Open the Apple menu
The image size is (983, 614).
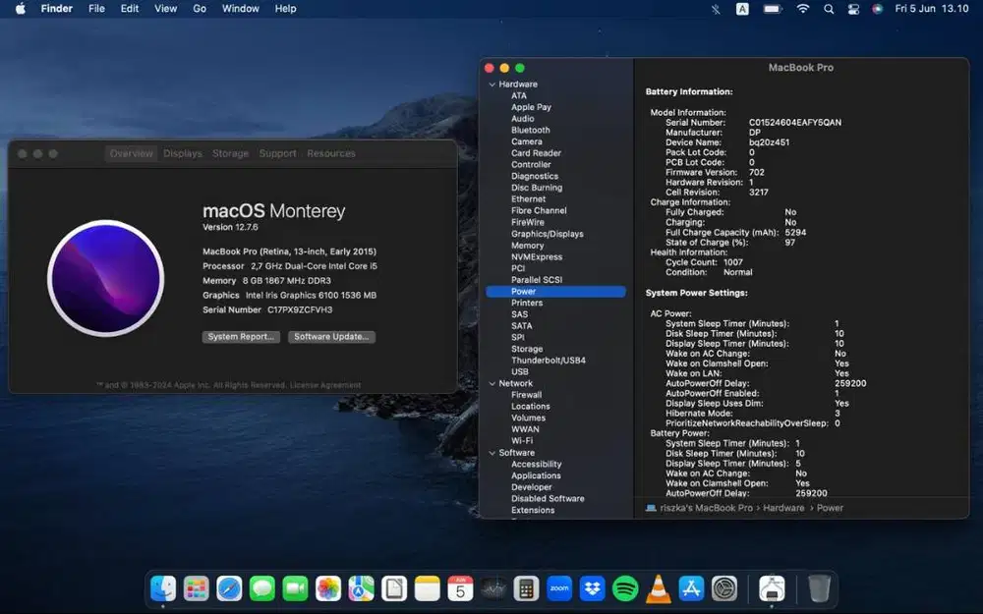[x=20, y=9]
